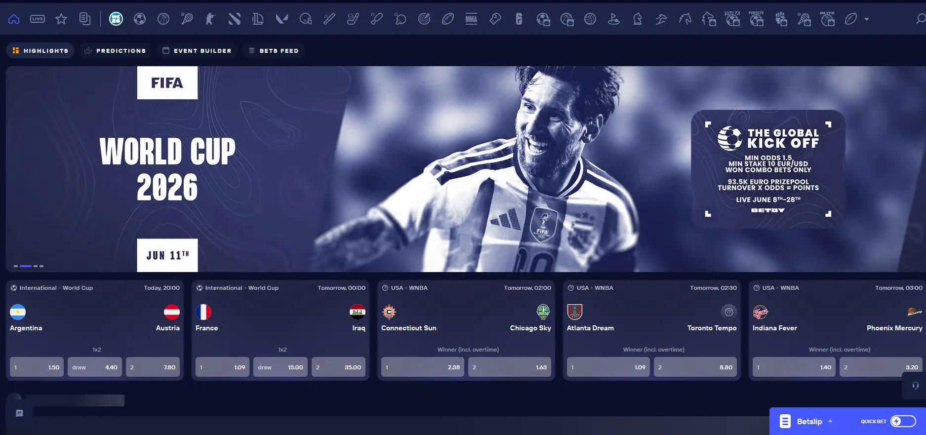The width and height of the screenshot is (926, 435).
Task: Open The Global Kick Off promo card
Action: point(768,169)
